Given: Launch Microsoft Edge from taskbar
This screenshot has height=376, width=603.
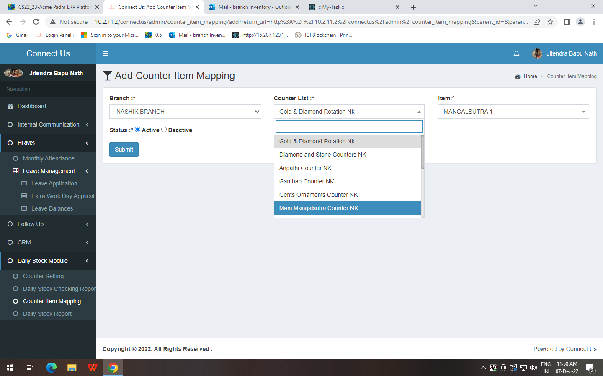Looking at the screenshot, I should coord(51,368).
